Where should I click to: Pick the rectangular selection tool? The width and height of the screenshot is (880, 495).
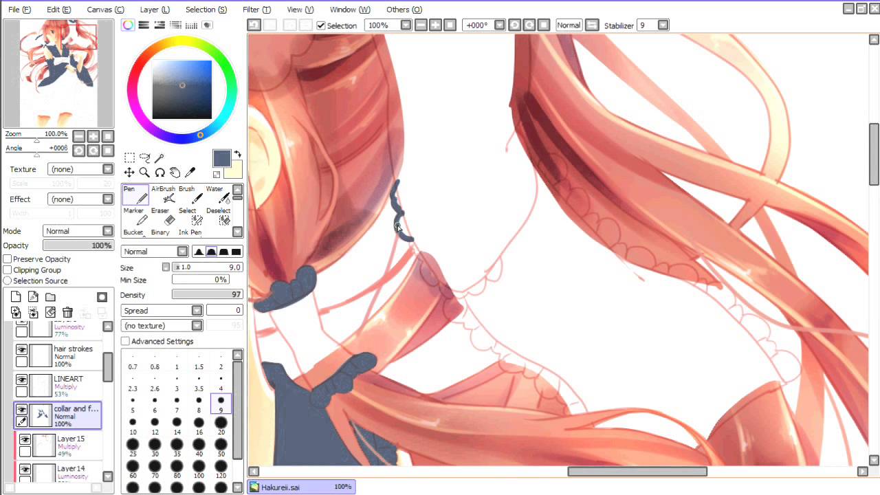(129, 158)
